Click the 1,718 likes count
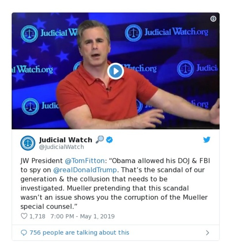The height and width of the screenshot is (250, 230). 37,216
